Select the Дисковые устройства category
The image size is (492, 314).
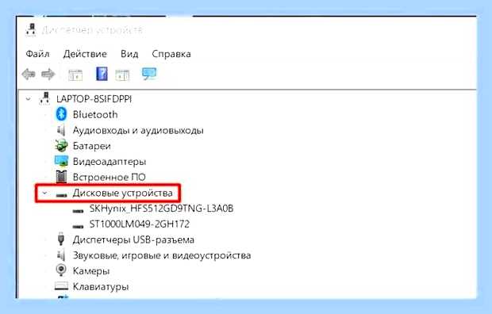click(x=122, y=193)
